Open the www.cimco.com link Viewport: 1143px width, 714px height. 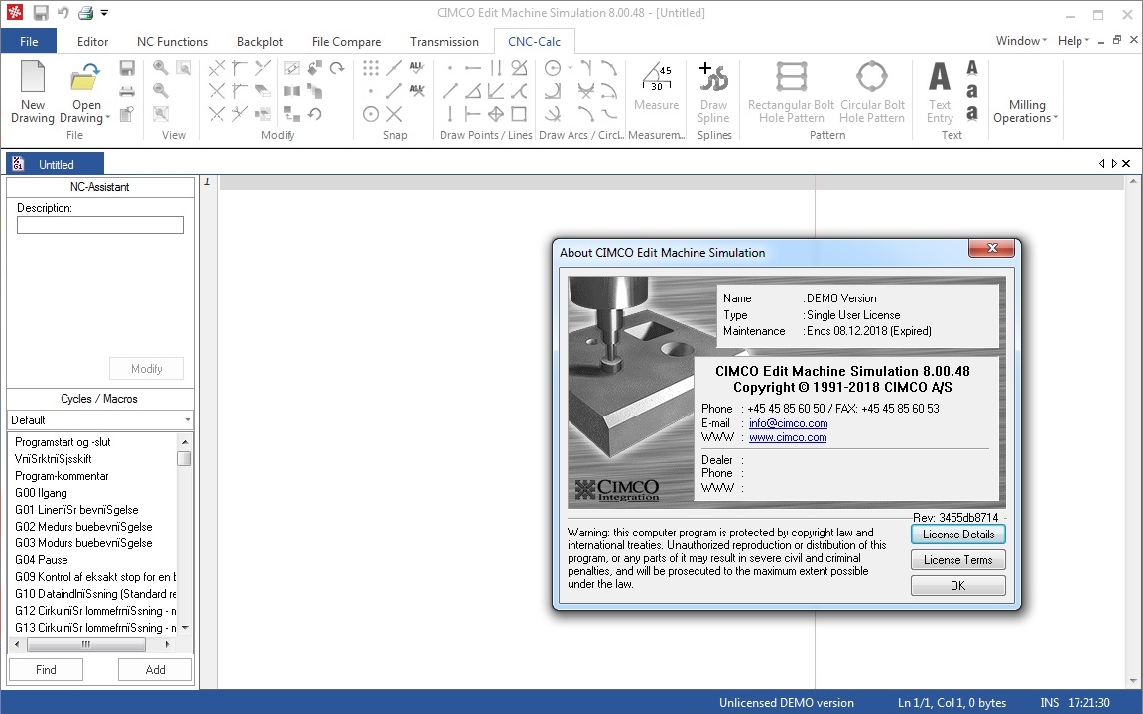[x=787, y=437]
